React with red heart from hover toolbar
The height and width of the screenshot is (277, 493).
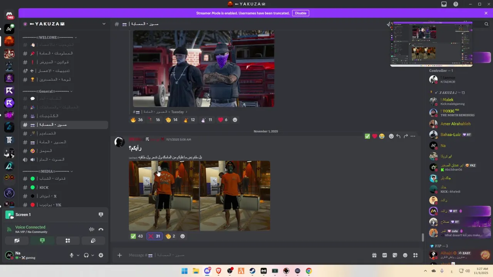(x=374, y=136)
